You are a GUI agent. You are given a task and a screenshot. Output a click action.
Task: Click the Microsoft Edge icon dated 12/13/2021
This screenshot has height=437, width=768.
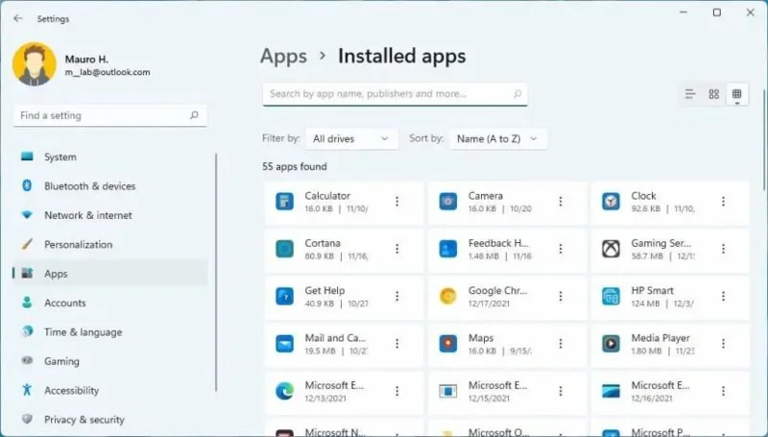pos(284,391)
